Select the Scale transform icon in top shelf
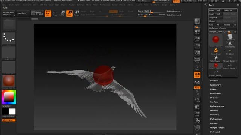Screen dimensions: 241x135 [x=69, y=13]
